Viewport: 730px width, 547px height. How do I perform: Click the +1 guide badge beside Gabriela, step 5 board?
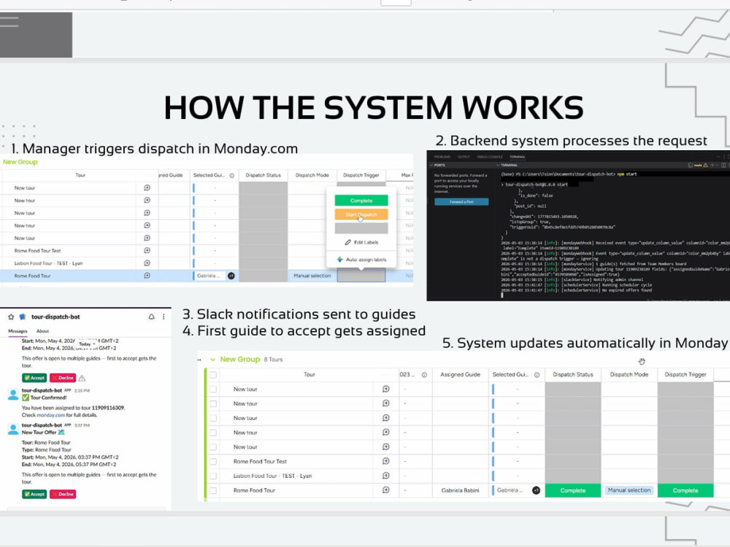pos(536,490)
